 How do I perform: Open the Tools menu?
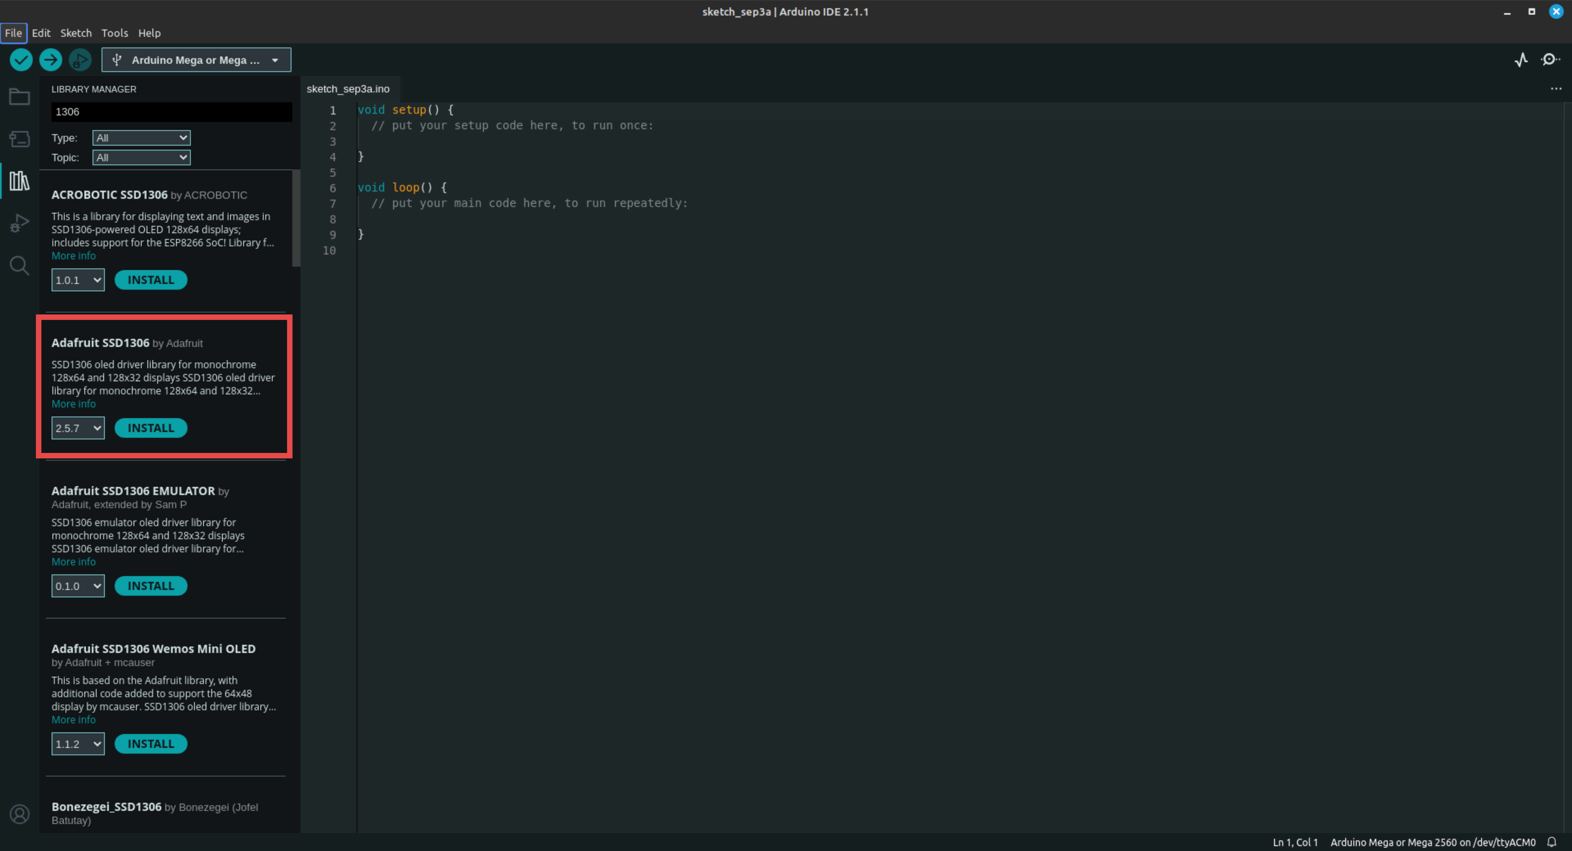[x=115, y=33]
